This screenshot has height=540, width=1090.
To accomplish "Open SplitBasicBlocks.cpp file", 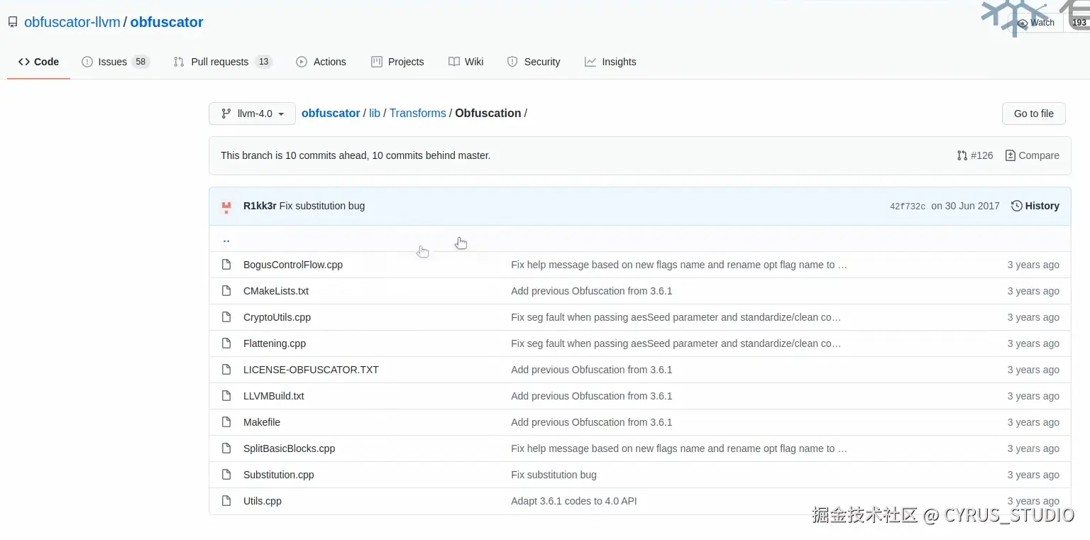I will click(x=289, y=448).
